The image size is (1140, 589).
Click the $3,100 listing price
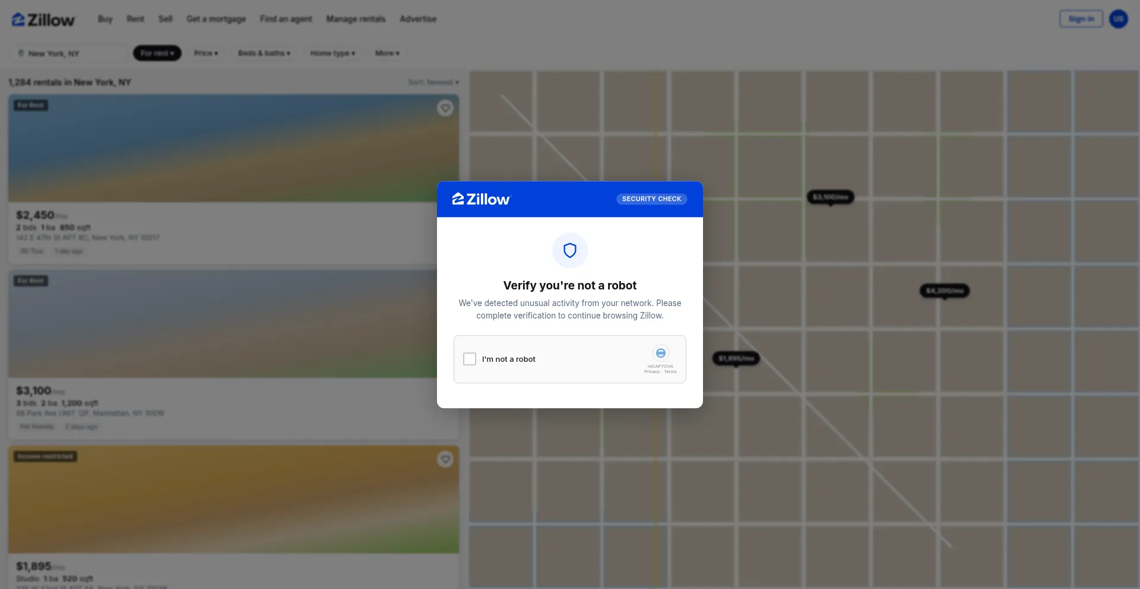tap(34, 390)
